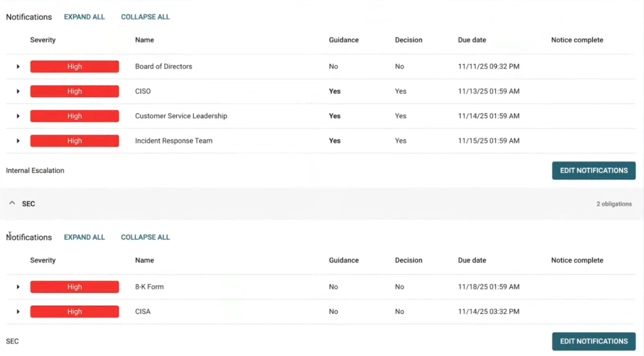The image size is (644, 356).
Task: Collapse the SEC section chevron
Action: [12, 204]
